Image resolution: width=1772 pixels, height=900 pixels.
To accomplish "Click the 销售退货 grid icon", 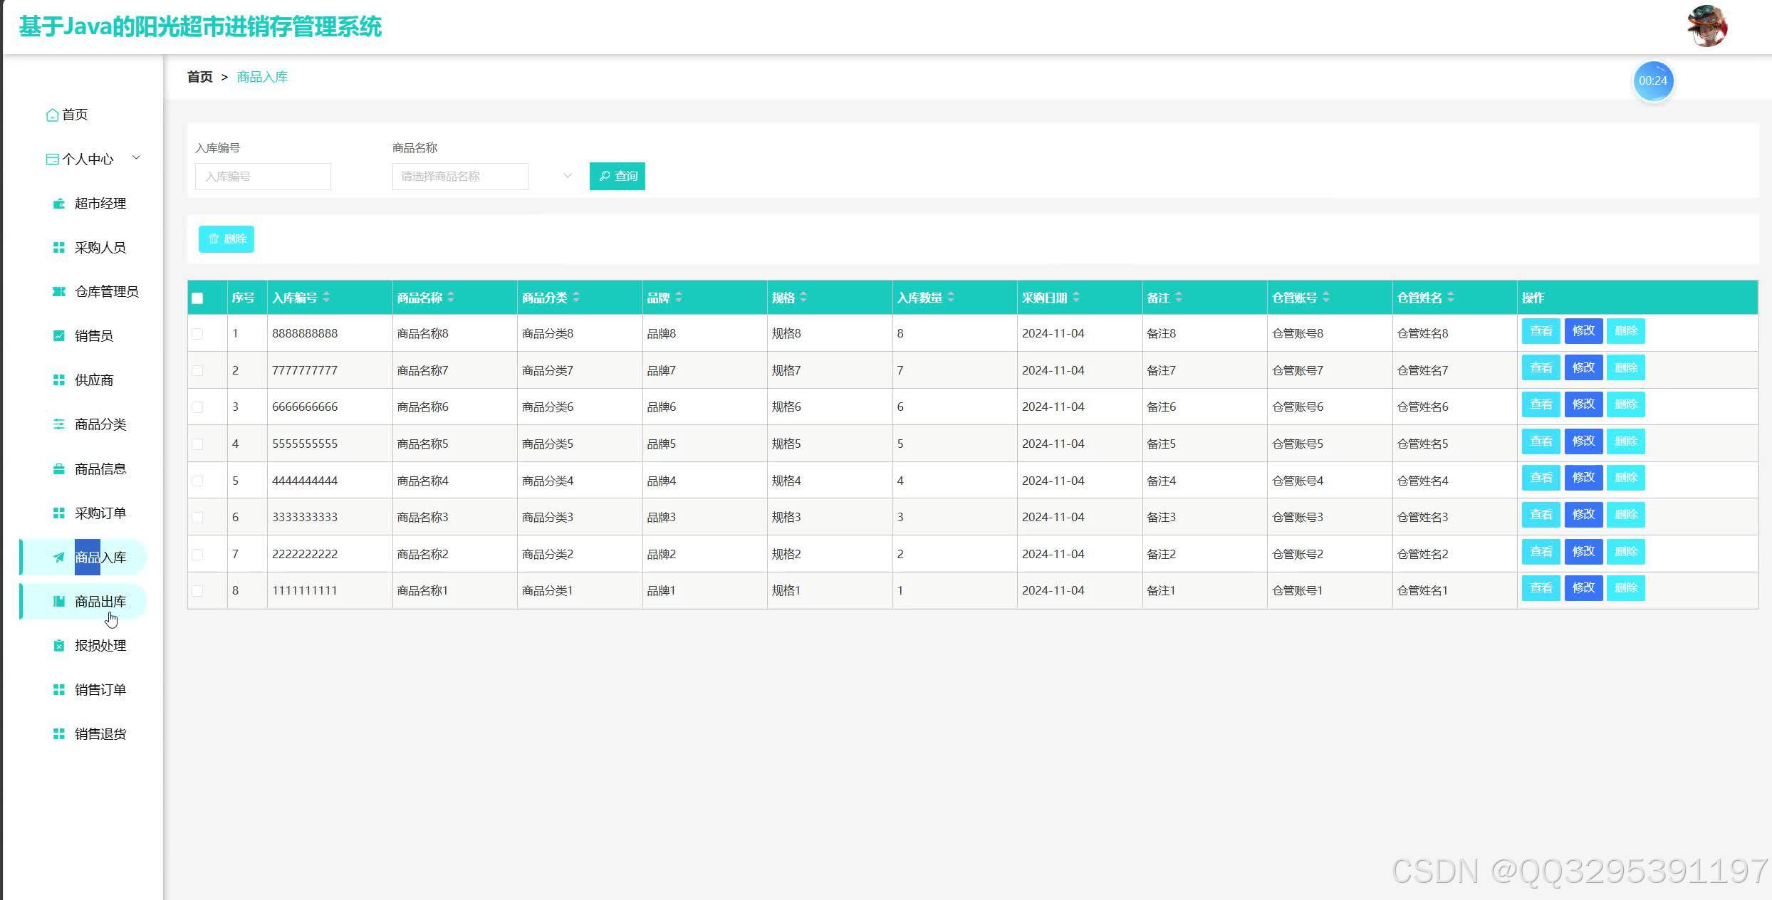I will pos(59,734).
